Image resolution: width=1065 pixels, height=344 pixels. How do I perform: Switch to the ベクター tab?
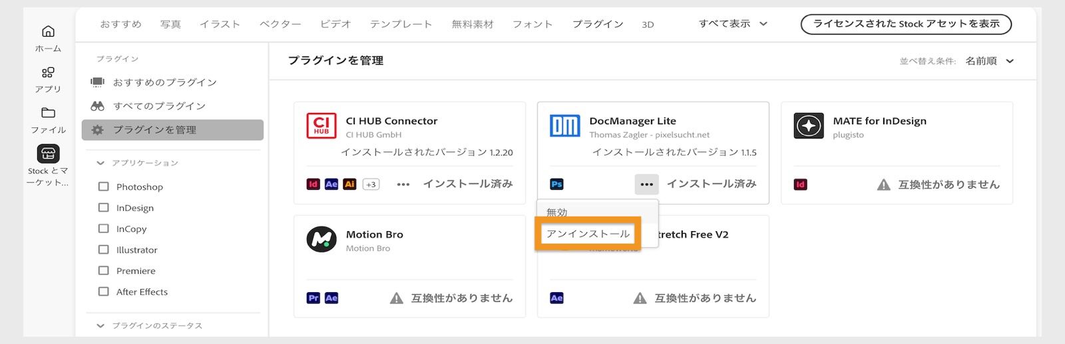pos(280,24)
